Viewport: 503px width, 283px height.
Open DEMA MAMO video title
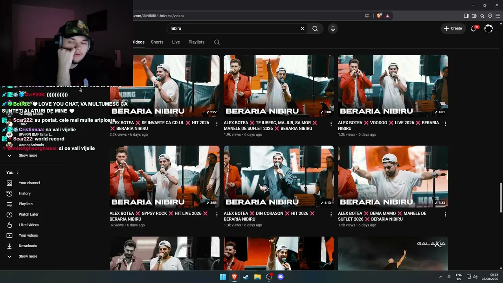click(382, 216)
